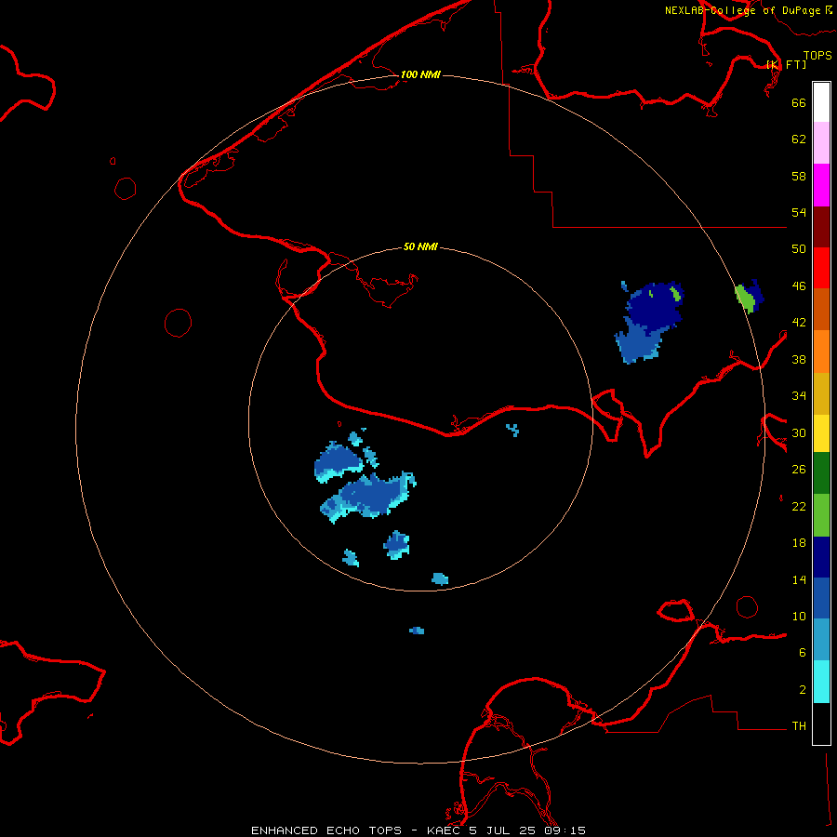This screenshot has height=837, width=837.
Task: Click the tiny echo just south of the coastline
Action: tap(512, 430)
